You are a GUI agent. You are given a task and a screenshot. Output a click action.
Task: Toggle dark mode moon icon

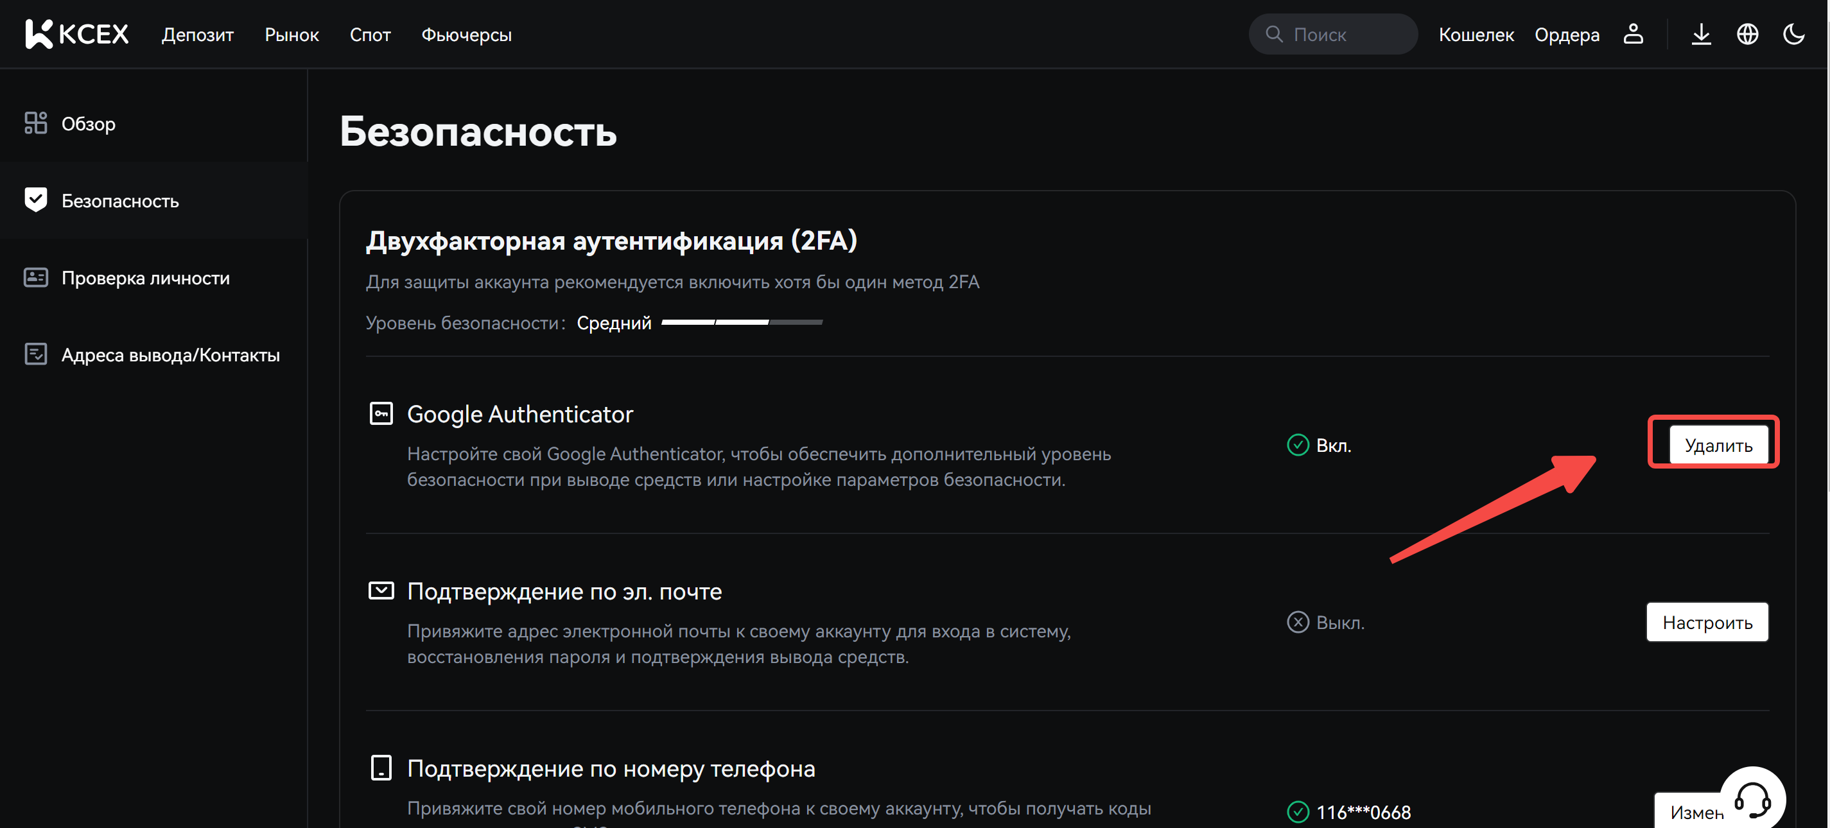(1793, 34)
